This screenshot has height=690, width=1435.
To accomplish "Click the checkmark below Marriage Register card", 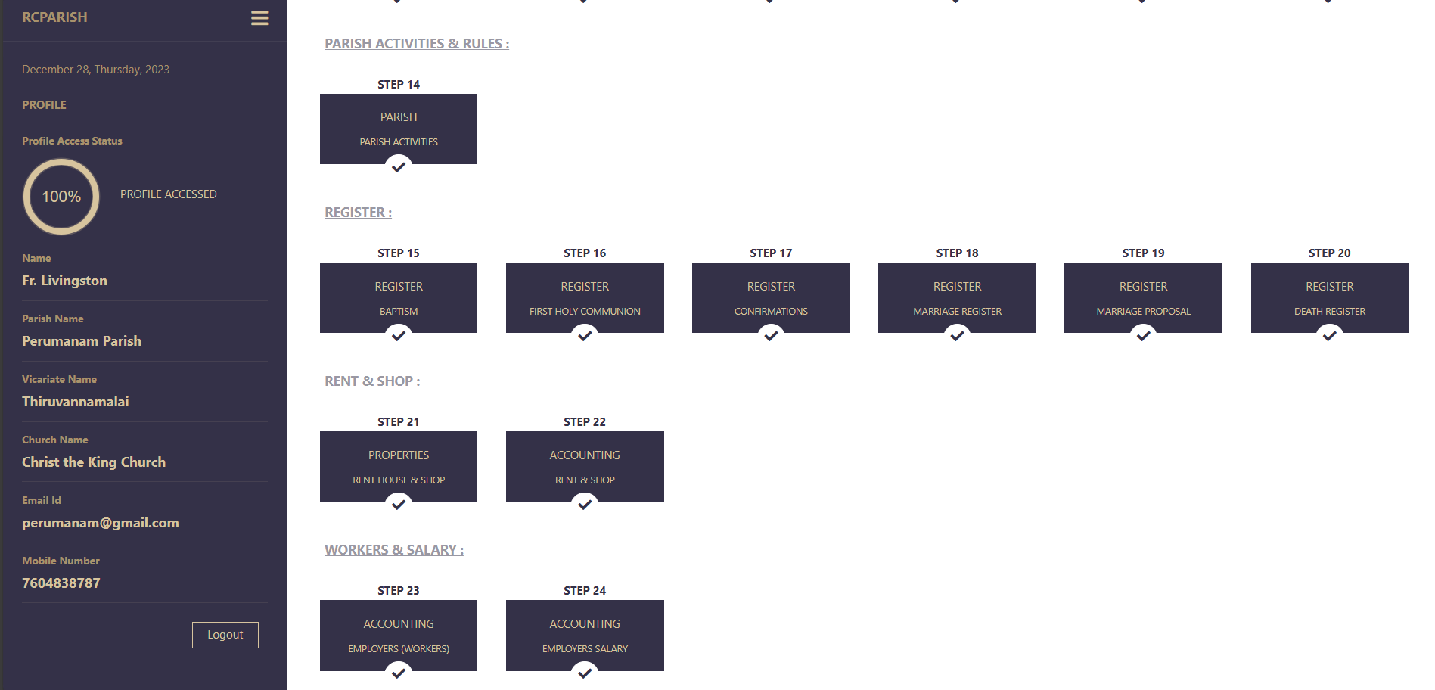I will [957, 335].
